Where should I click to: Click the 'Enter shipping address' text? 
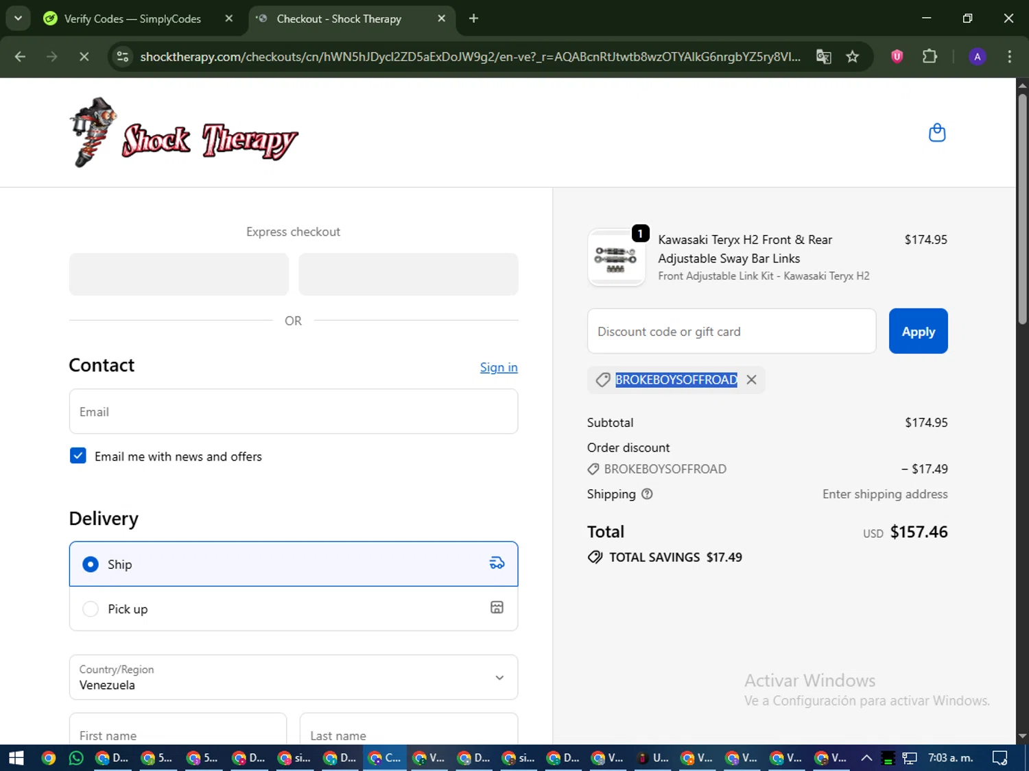(x=885, y=494)
